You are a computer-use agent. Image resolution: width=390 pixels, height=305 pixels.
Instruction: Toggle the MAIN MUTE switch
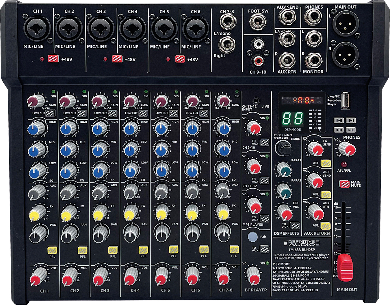344,184
